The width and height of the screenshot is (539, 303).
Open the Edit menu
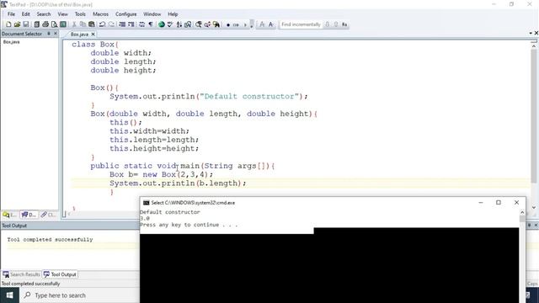click(26, 14)
